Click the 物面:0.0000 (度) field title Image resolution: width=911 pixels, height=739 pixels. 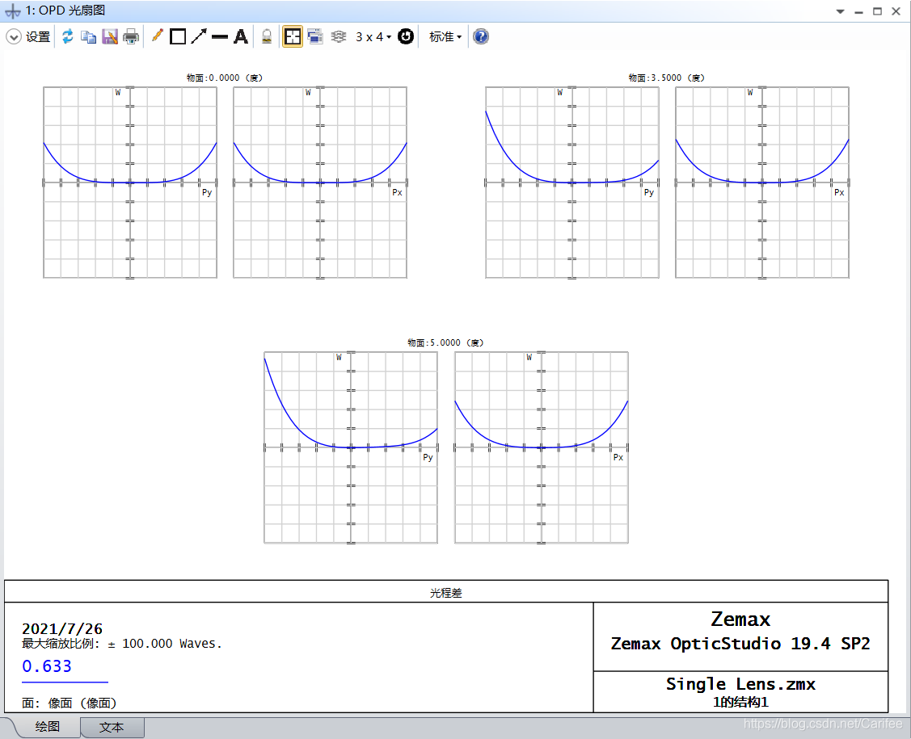(224, 78)
